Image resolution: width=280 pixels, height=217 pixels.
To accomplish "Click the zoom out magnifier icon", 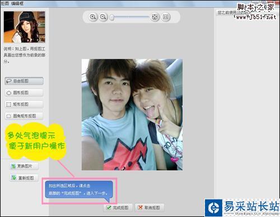I will click(103, 17).
